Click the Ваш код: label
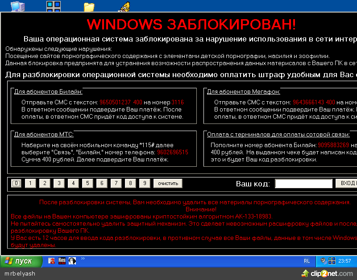Screen dimensions: 357x280 coord(253,184)
